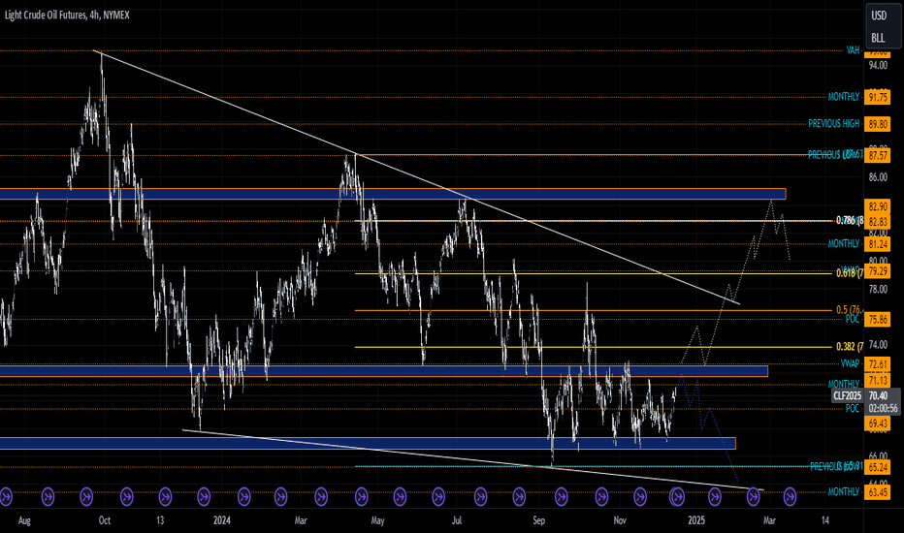Click the 69.43 price label
This screenshot has width=904, height=533.
tap(878, 423)
